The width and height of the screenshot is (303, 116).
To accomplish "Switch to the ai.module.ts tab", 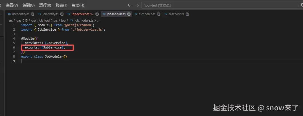I will [x=147, y=14].
